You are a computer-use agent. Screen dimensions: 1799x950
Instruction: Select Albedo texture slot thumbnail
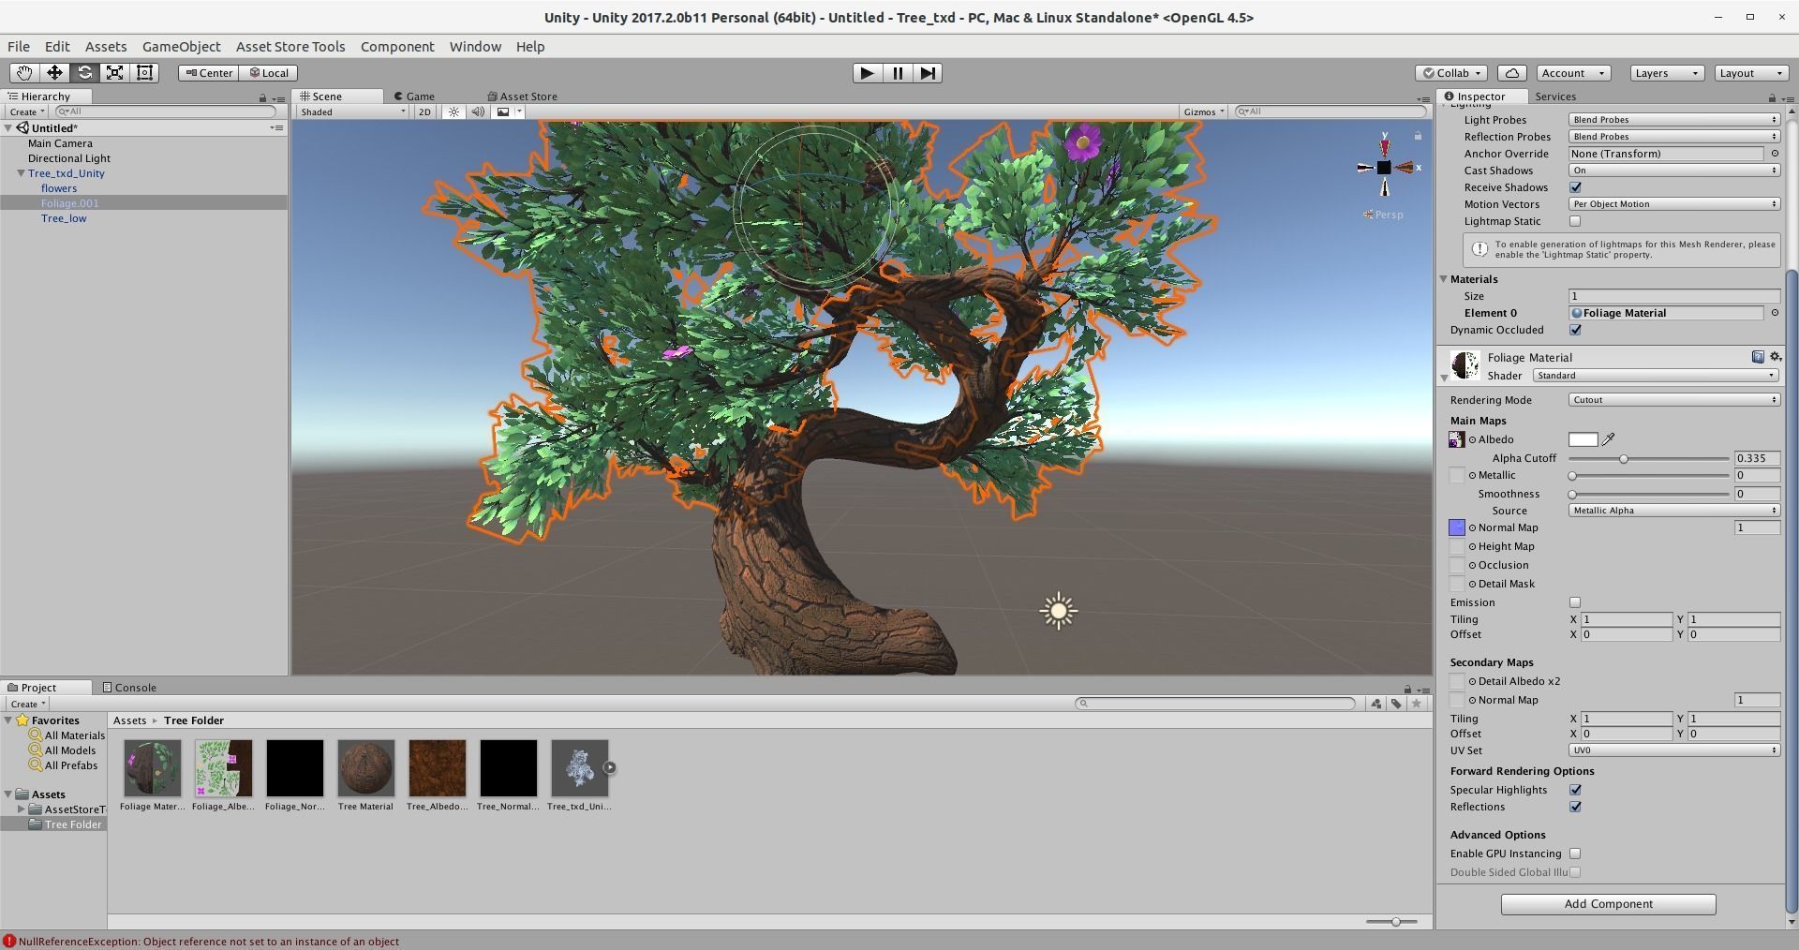[x=1457, y=439]
